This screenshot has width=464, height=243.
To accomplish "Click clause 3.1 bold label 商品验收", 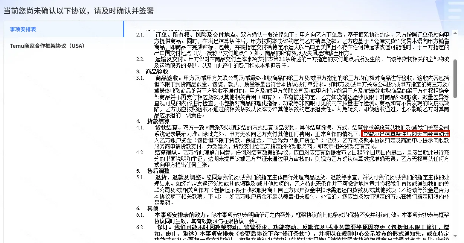I will click(168, 78).
